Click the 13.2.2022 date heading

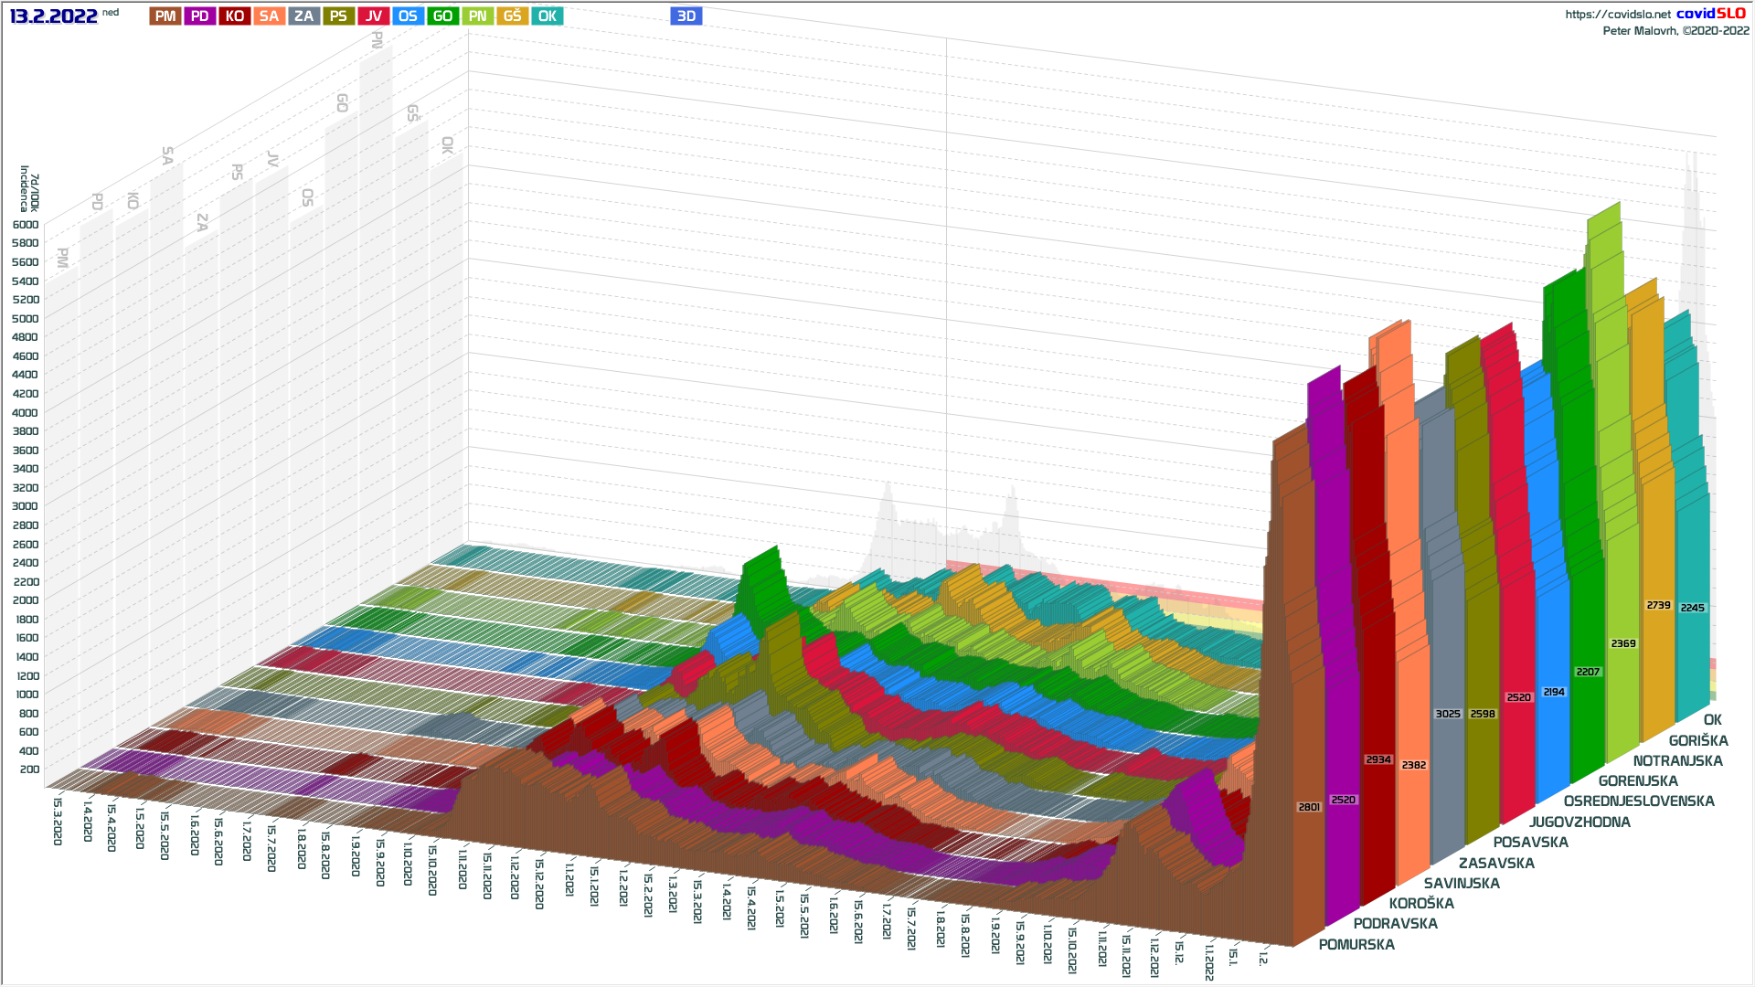click(53, 16)
